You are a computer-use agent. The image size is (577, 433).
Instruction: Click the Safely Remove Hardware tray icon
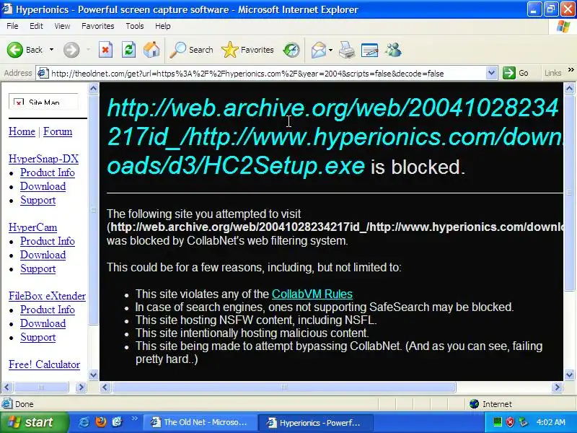pos(523,422)
